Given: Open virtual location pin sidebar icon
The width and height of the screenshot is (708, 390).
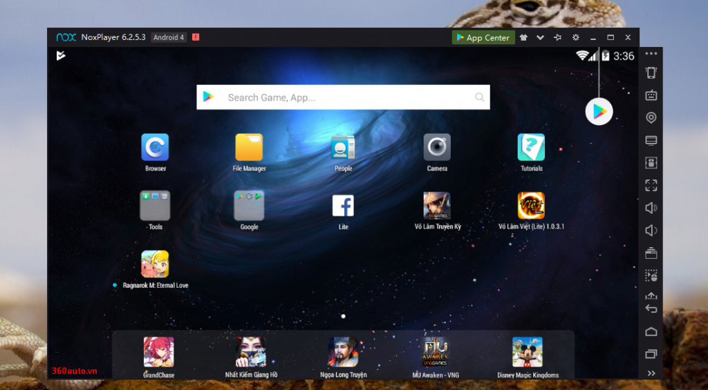Looking at the screenshot, I should point(651,117).
